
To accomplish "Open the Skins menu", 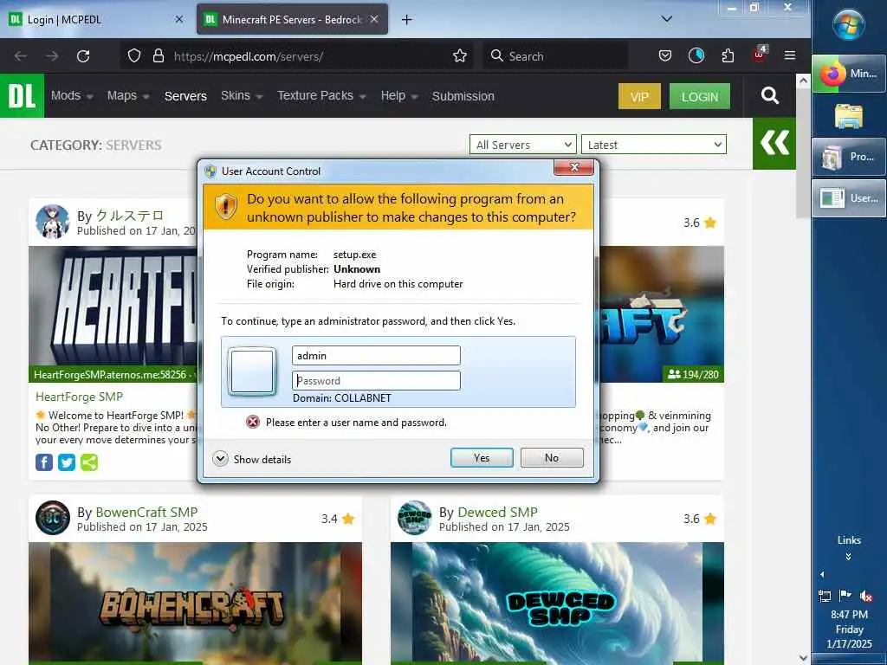I will [x=243, y=95].
